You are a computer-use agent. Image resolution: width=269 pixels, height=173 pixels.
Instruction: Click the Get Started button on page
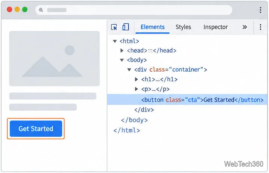click(36, 129)
